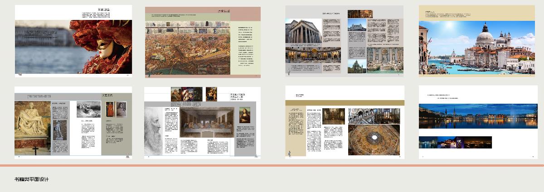
Task: Select the red-robed portrait painting
Action: tap(110, 110)
